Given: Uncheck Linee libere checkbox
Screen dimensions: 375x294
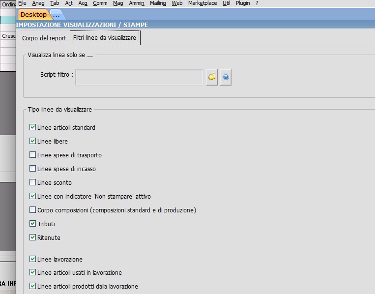Looking at the screenshot, I should tap(32, 141).
